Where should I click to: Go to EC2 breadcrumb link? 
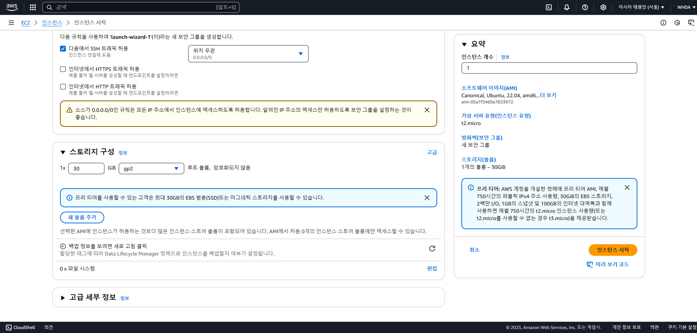[26, 23]
